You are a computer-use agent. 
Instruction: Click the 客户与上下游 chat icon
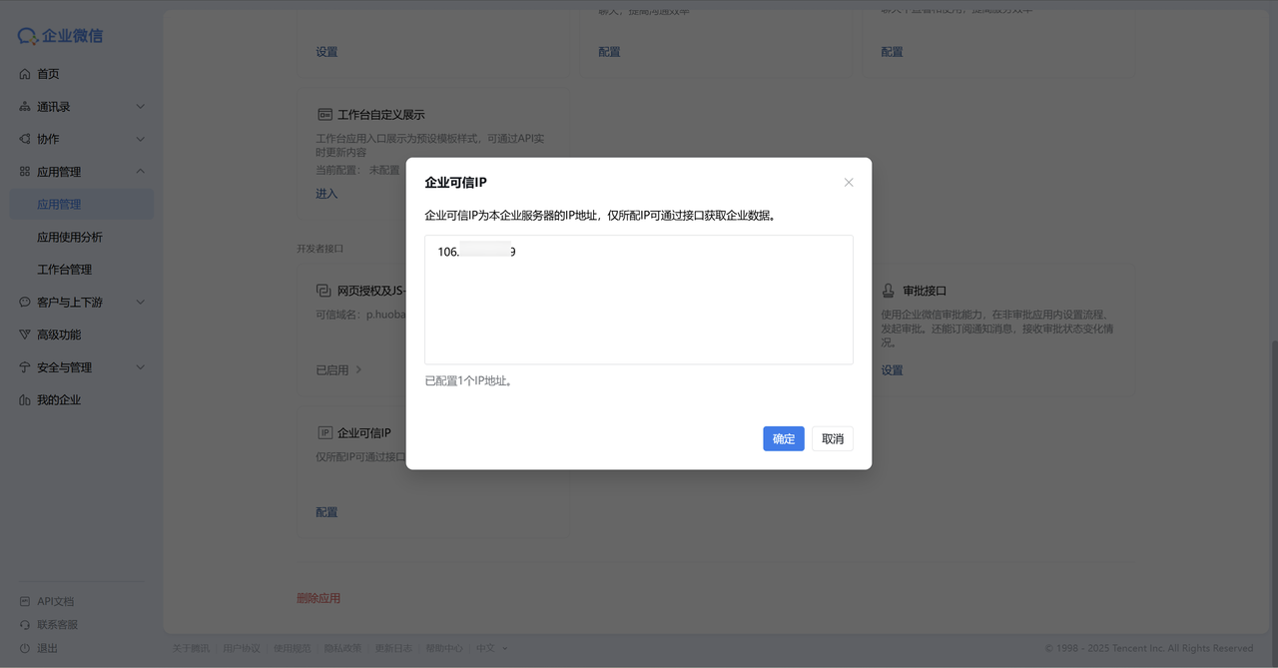[x=25, y=302]
